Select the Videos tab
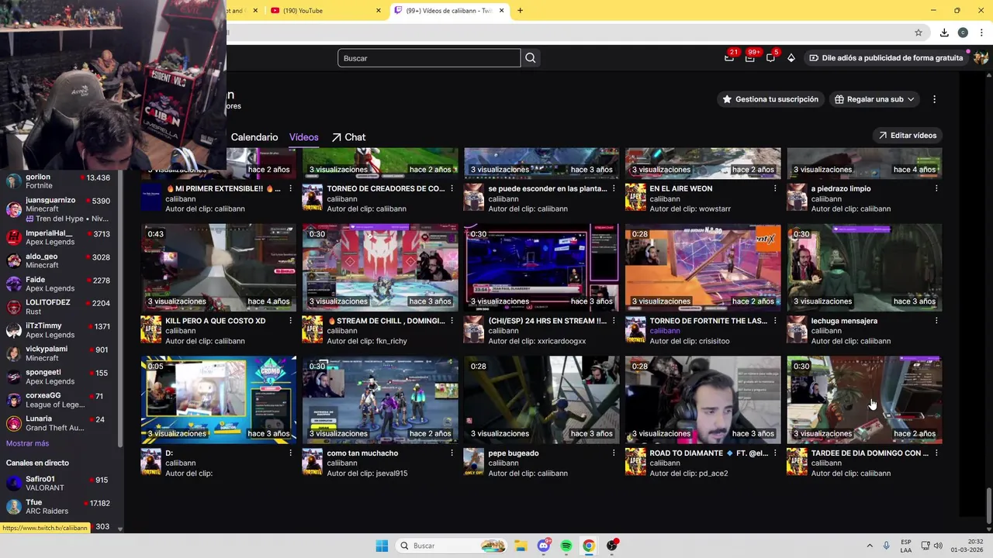The image size is (993, 558). (x=303, y=137)
